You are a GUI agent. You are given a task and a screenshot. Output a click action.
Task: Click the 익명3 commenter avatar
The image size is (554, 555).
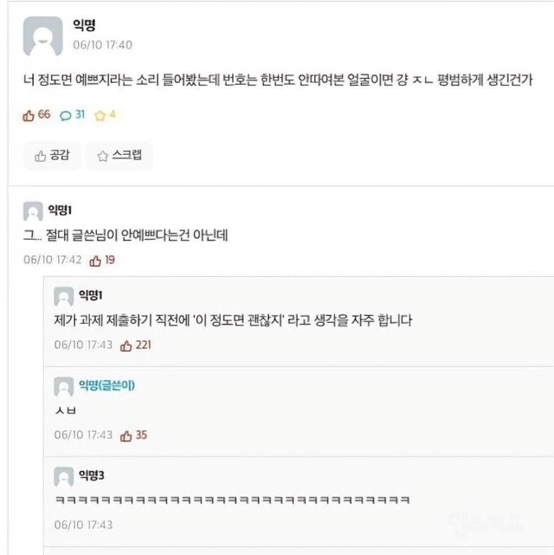coord(63,476)
